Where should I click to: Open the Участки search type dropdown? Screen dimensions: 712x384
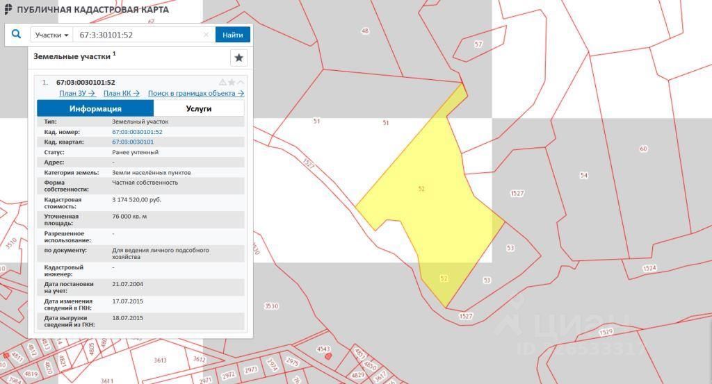point(52,35)
